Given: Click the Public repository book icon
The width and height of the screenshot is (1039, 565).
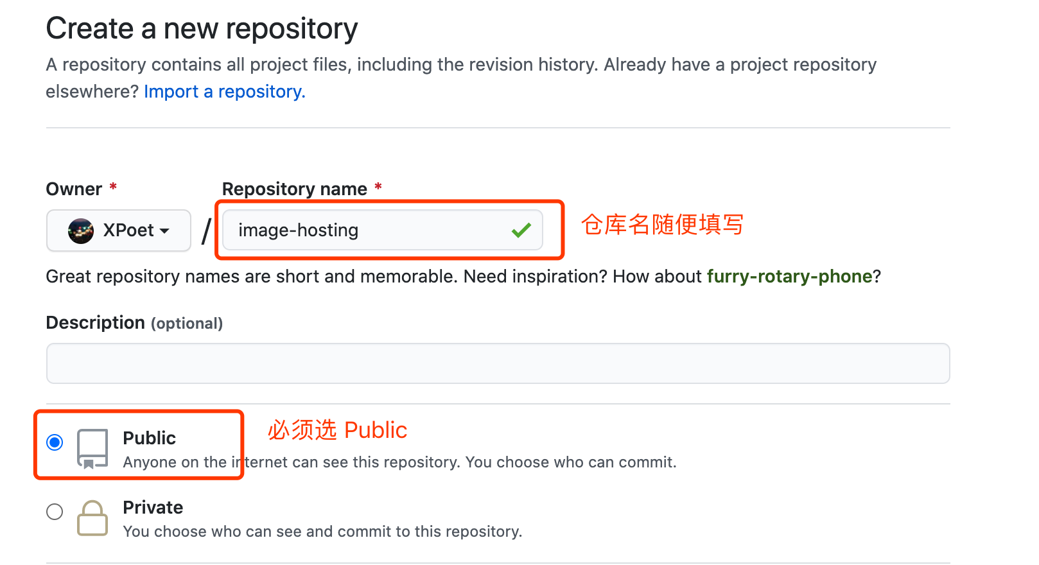Looking at the screenshot, I should tap(92, 449).
